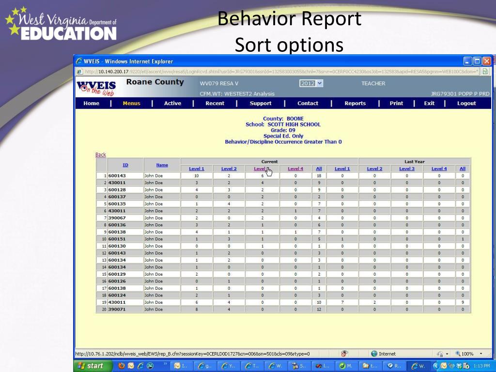Sort by Current Level 3
Viewport: 496px width, 372px height.
coord(261,169)
